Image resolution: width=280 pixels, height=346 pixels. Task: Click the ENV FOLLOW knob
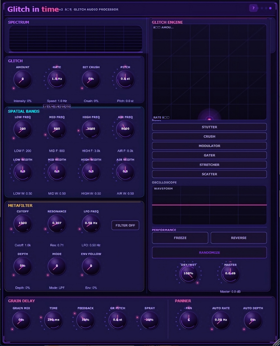point(91,266)
